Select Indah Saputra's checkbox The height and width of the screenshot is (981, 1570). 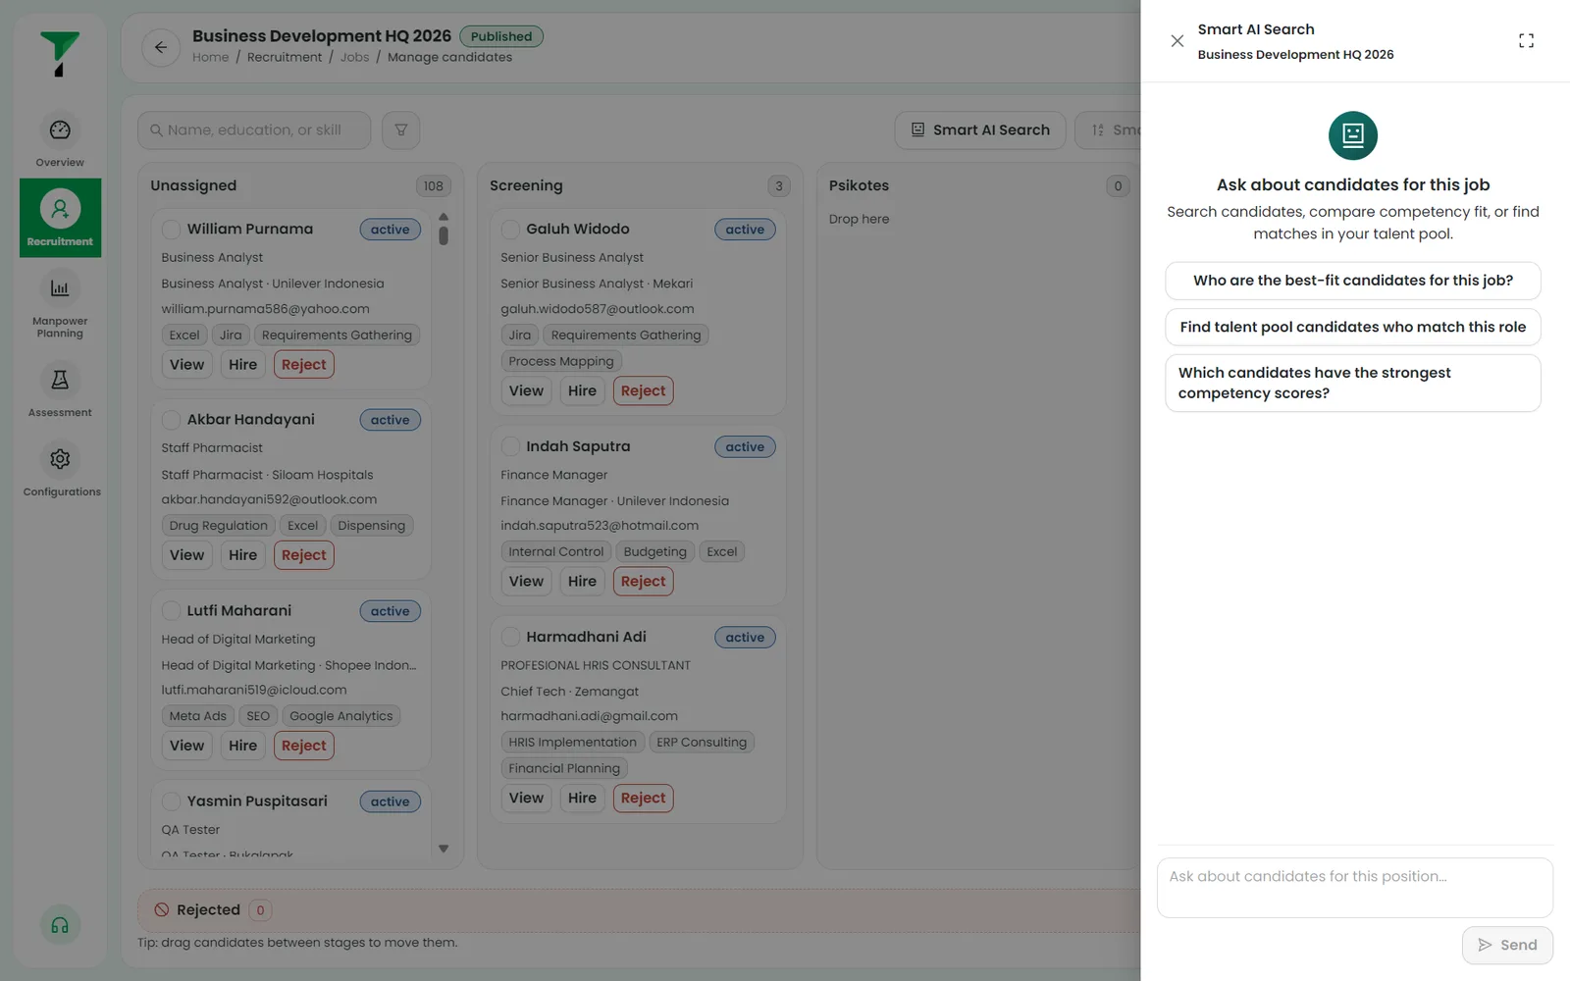pyautogui.click(x=510, y=446)
